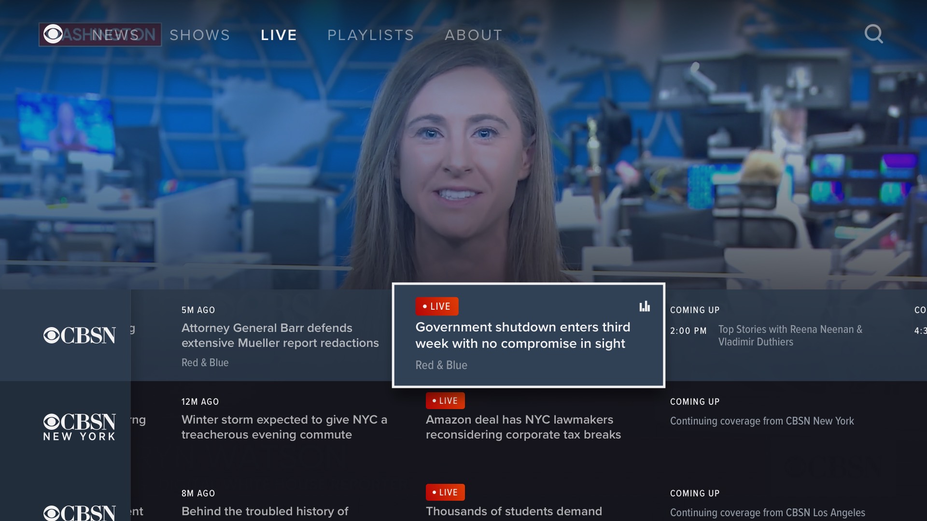The height and width of the screenshot is (521, 927).
Task: Switch to the Live tab
Action: [x=279, y=35]
